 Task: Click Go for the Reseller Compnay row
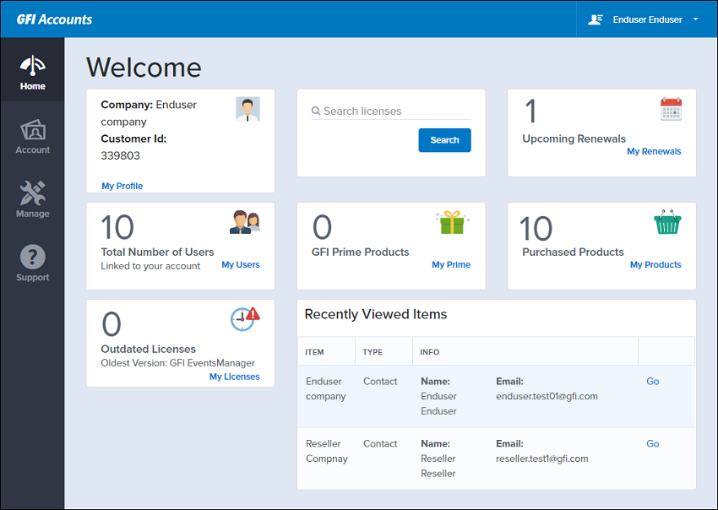[x=652, y=443]
